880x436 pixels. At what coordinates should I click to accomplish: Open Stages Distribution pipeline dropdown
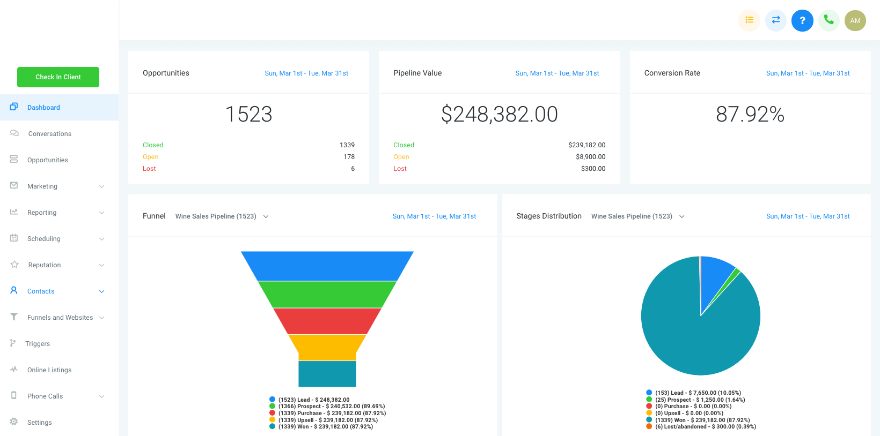pos(637,216)
